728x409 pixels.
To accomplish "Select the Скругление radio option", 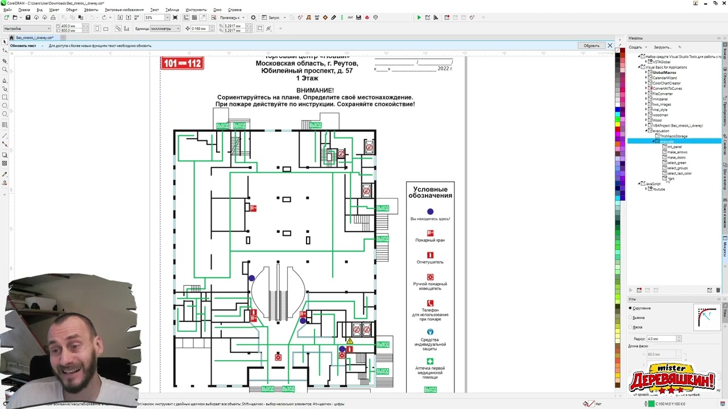I will point(630,308).
